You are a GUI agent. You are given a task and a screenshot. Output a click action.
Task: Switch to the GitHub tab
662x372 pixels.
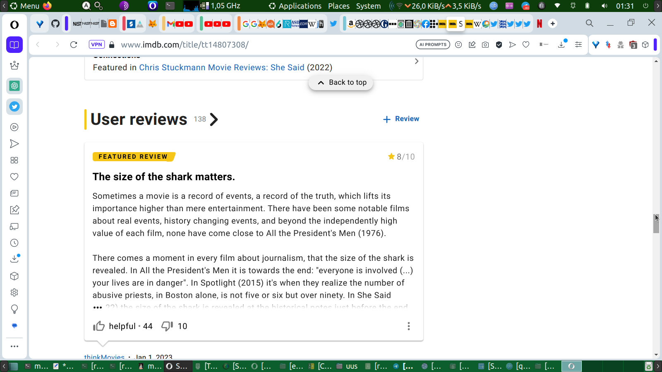tap(55, 24)
